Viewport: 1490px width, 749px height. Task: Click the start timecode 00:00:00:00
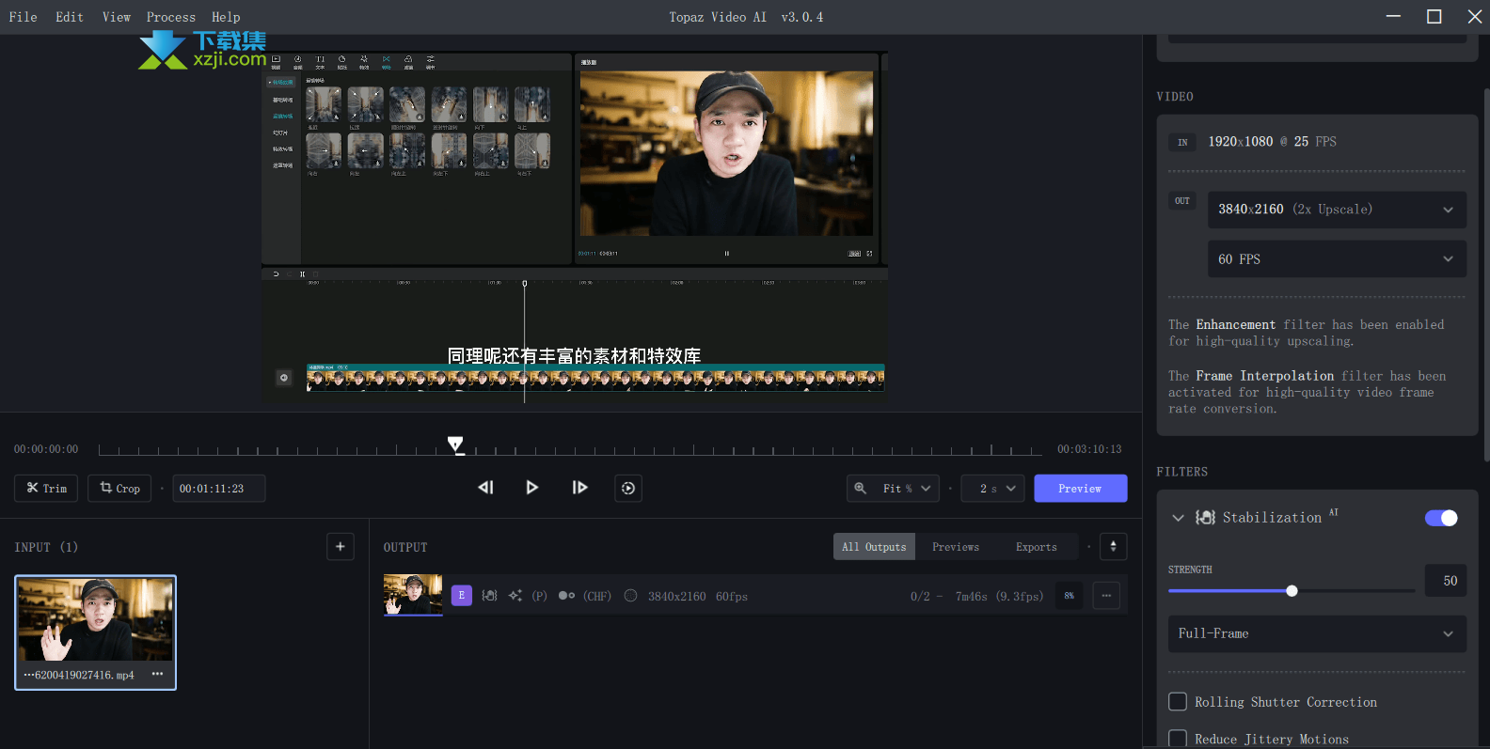[46, 449]
